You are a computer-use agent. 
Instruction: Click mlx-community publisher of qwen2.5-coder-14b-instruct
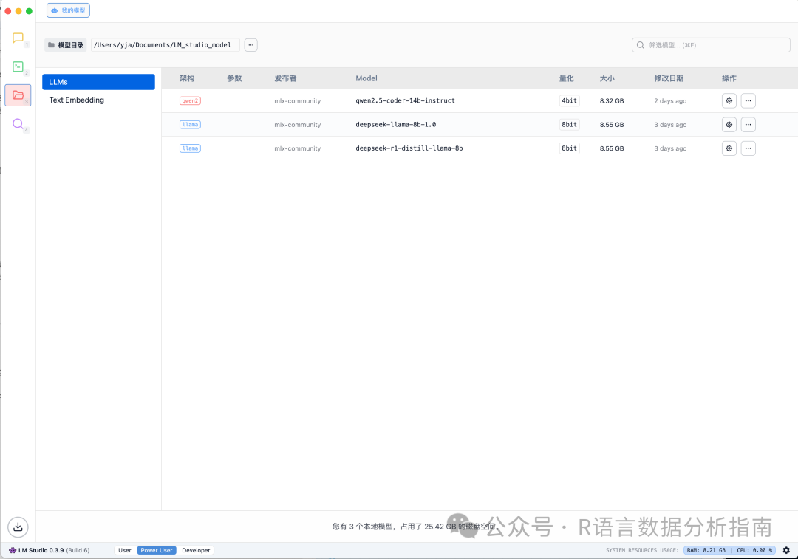click(297, 101)
